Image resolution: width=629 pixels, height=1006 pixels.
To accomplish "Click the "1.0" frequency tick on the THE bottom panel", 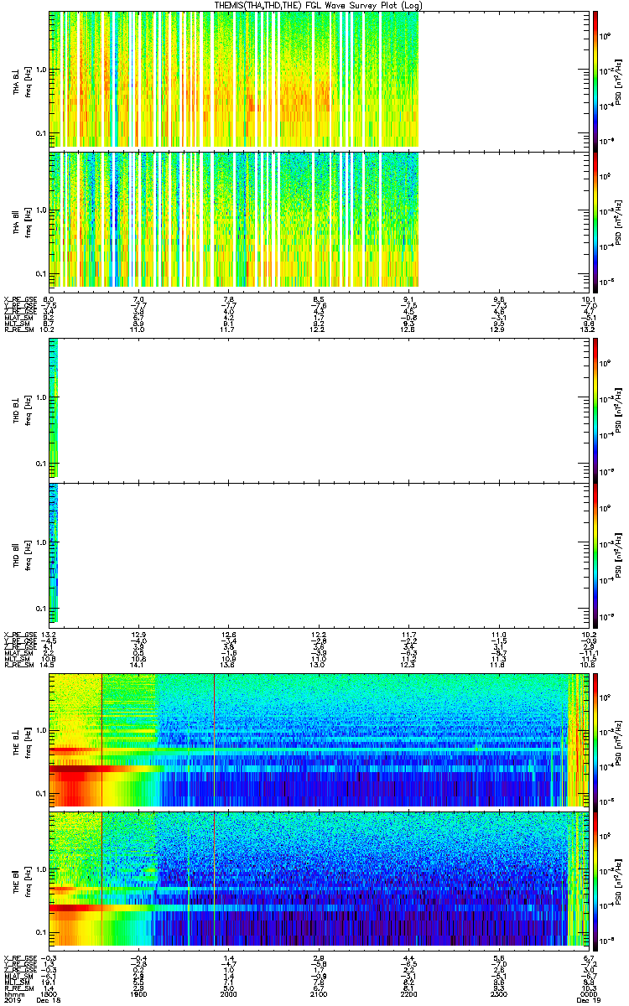I will (40, 869).
